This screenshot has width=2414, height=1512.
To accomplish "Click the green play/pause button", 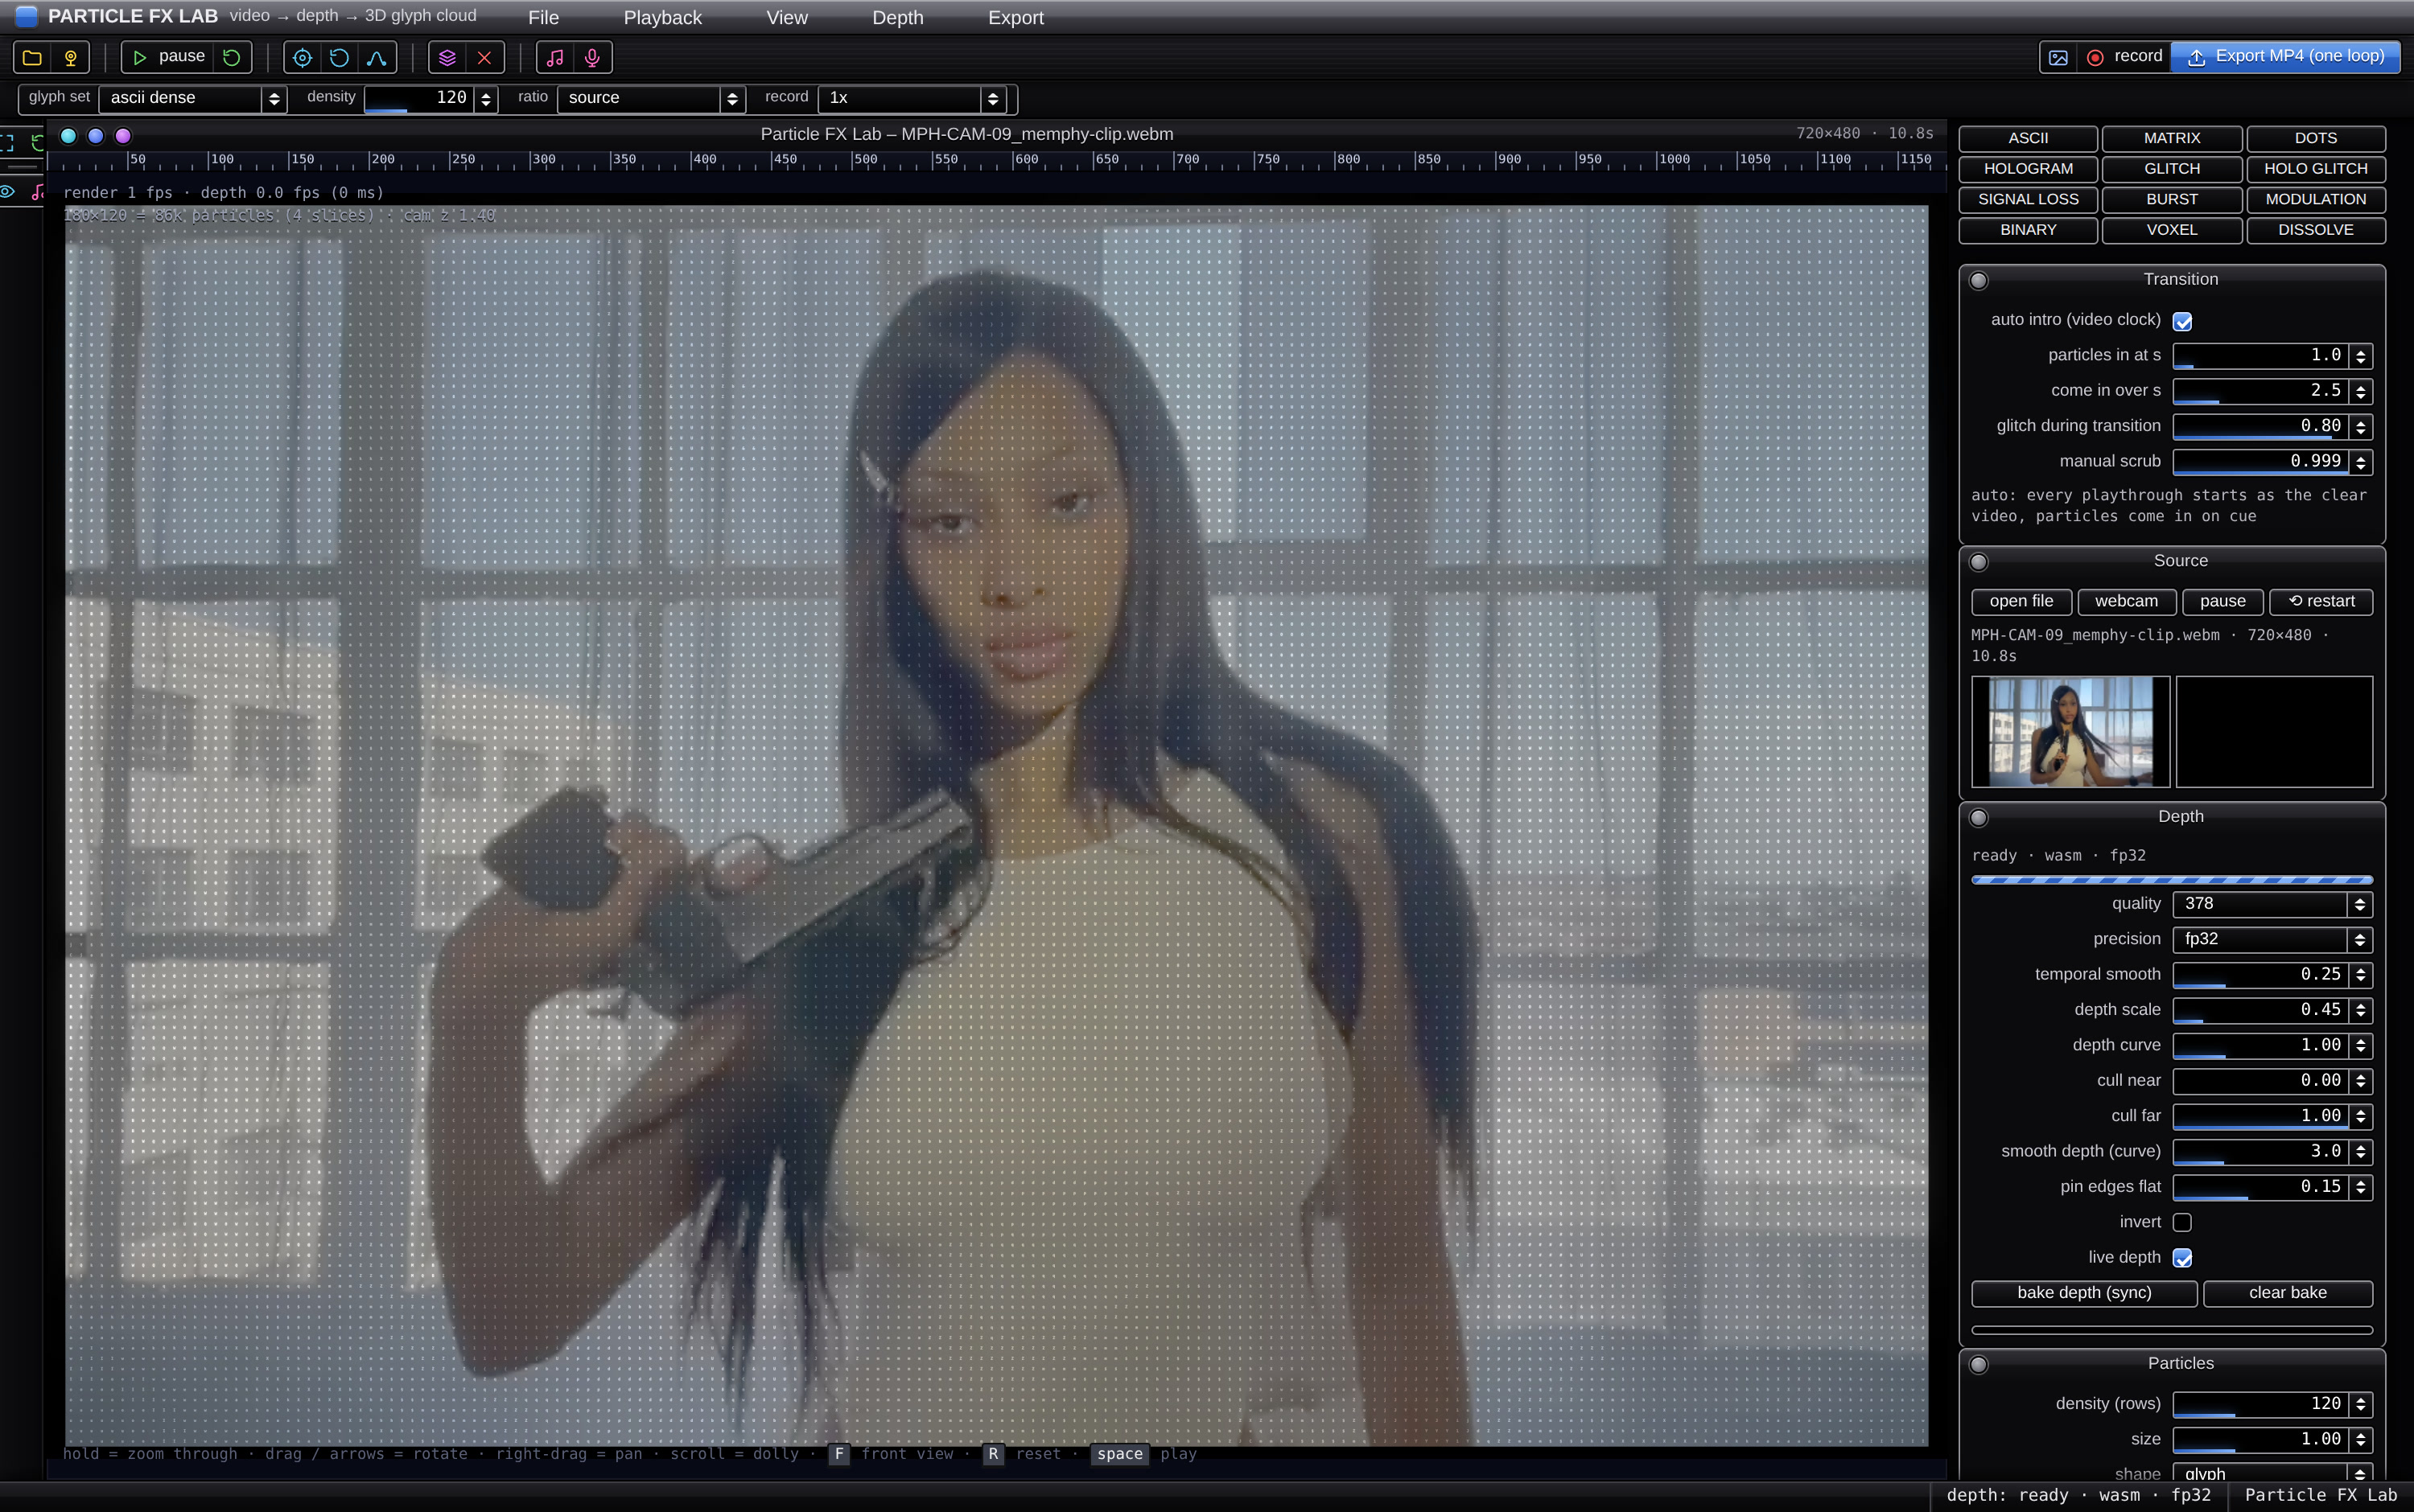I will point(168,57).
